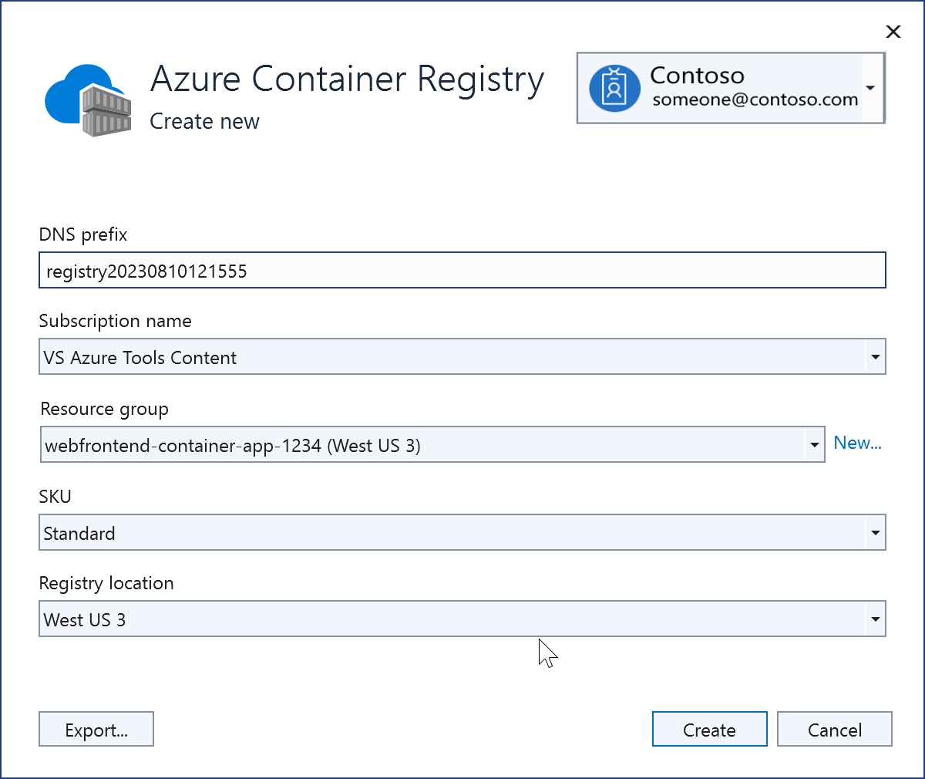Click the Create button
Viewport: 925px width, 779px height.
pyautogui.click(x=709, y=729)
